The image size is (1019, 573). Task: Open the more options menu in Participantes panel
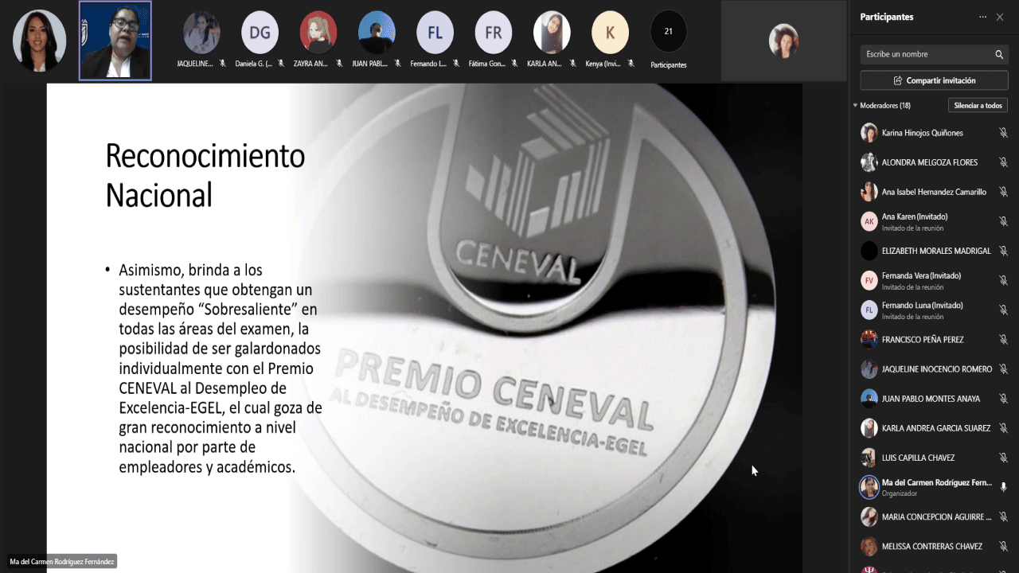[982, 17]
